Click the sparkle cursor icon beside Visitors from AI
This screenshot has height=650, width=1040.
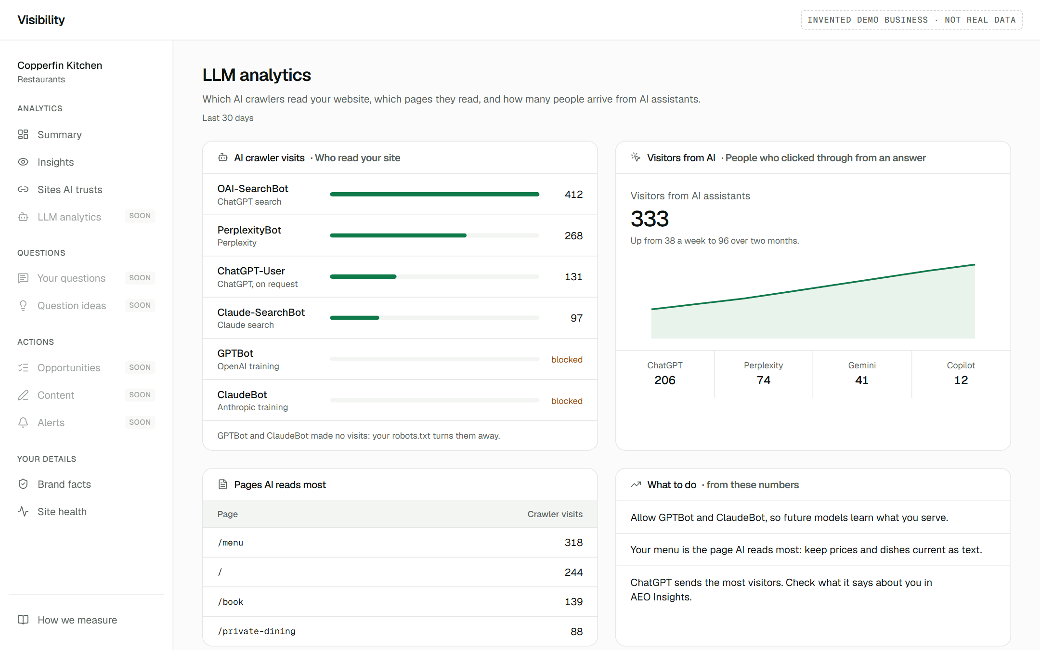click(x=636, y=157)
